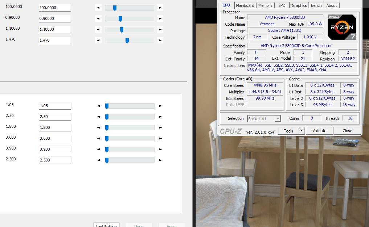
Task: Click right arrow of the 1.05 slider
Action: pos(160,106)
